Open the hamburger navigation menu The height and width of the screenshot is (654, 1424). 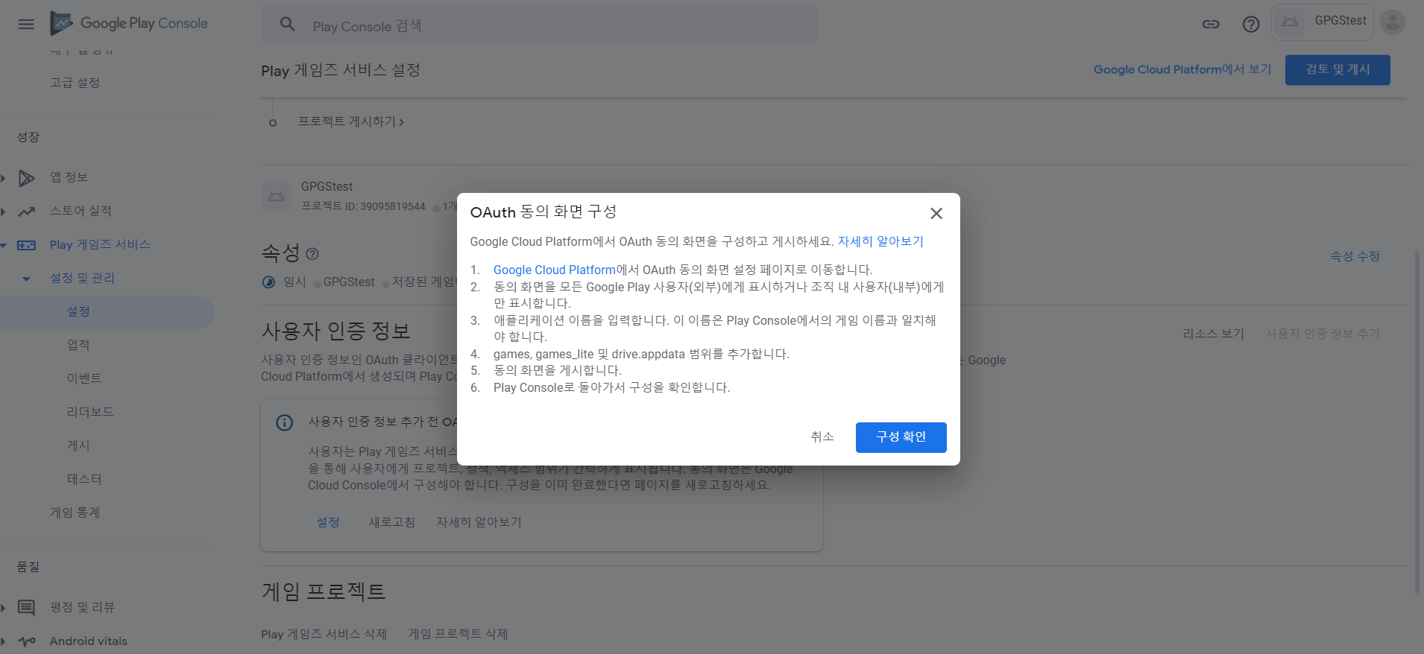[x=26, y=24]
